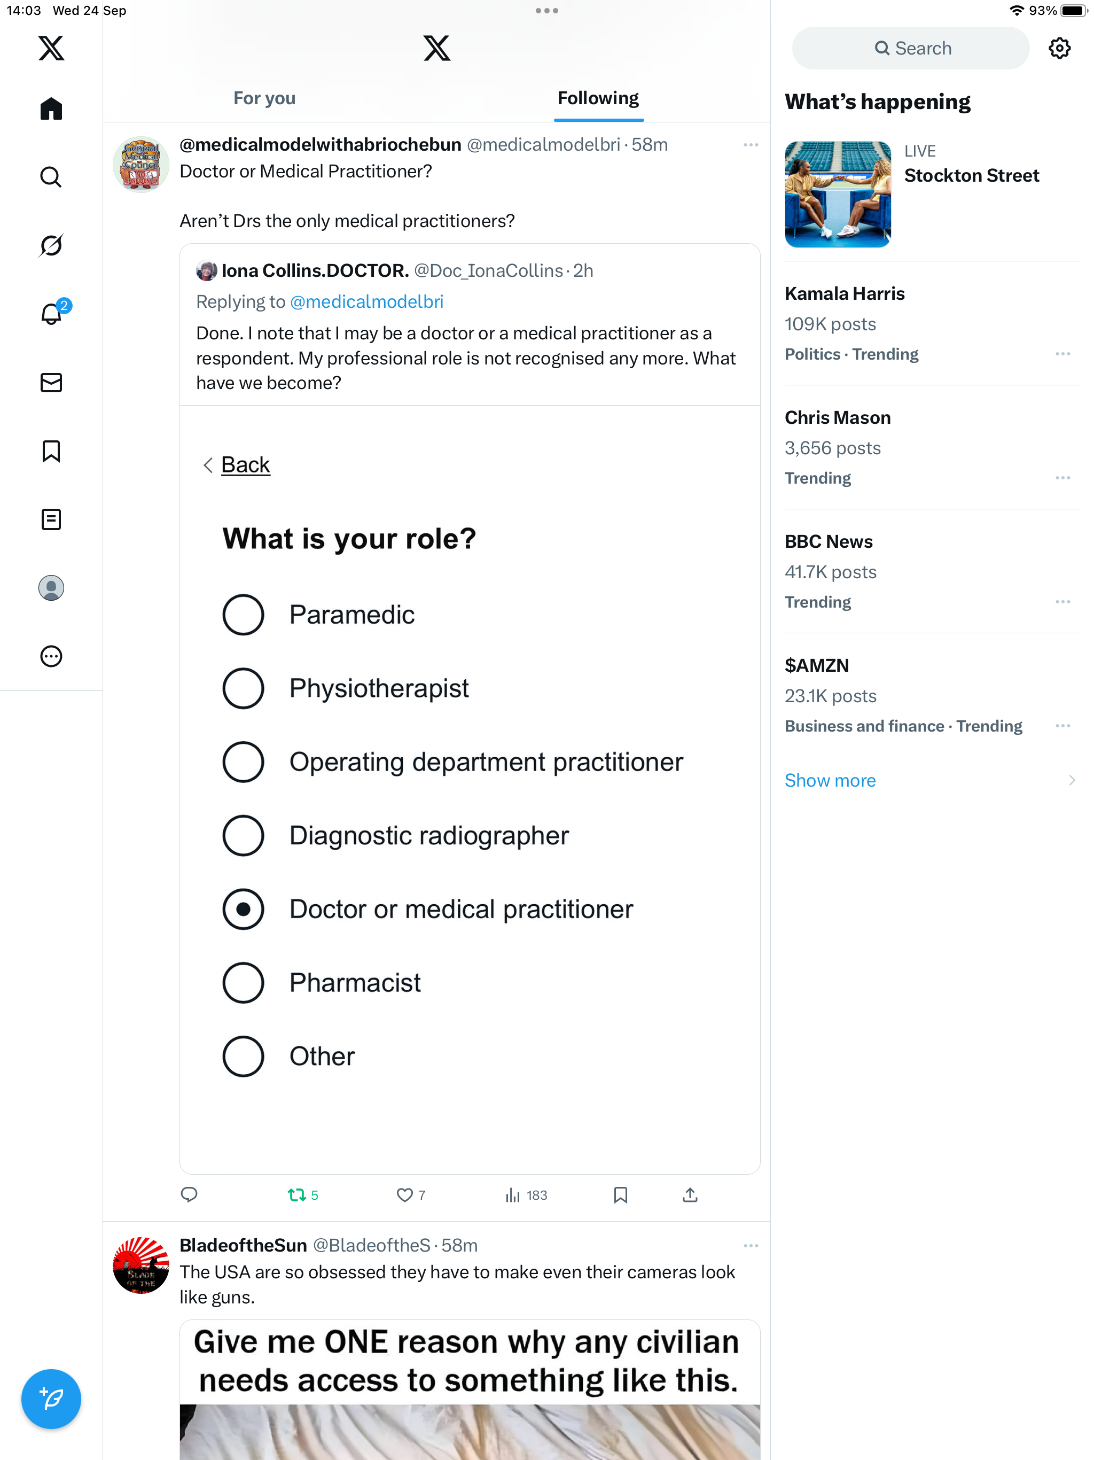Choose the Pharmacist radio button
The width and height of the screenshot is (1094, 1460).
pos(244,983)
